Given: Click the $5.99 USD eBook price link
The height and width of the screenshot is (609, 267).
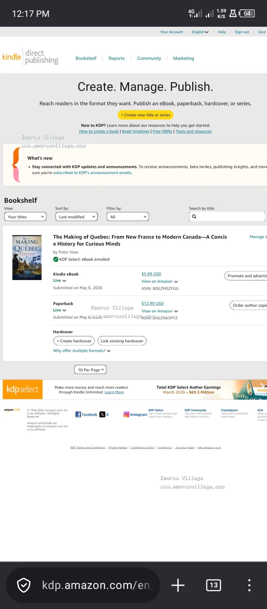Looking at the screenshot, I should (151, 274).
